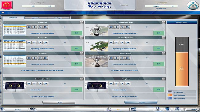Decrease Runner-up title bonus by large step
Image resolution: width=200 pixels, height=112 pixels.
coord(29,43)
